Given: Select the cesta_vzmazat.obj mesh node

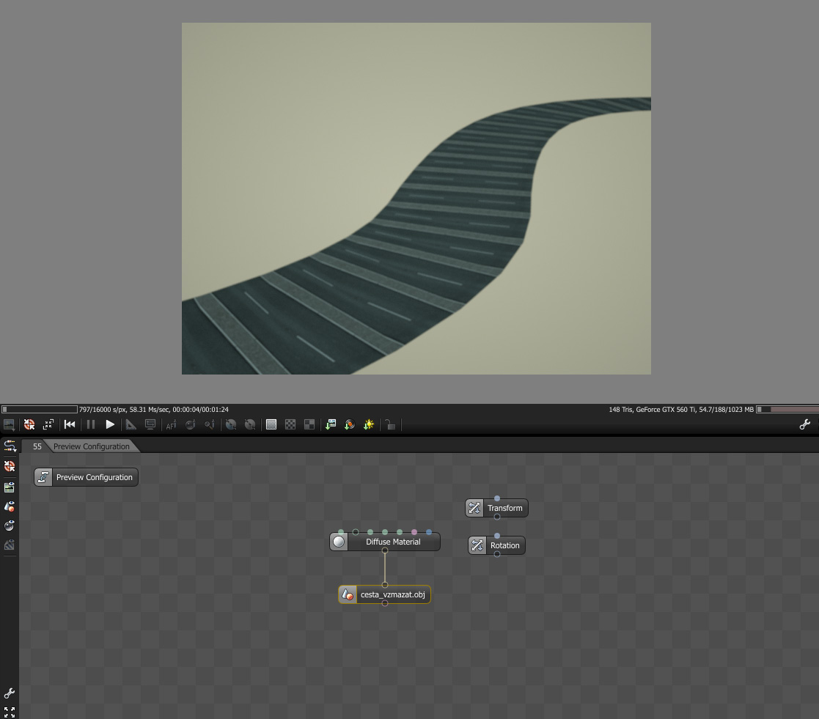Looking at the screenshot, I should (x=384, y=594).
